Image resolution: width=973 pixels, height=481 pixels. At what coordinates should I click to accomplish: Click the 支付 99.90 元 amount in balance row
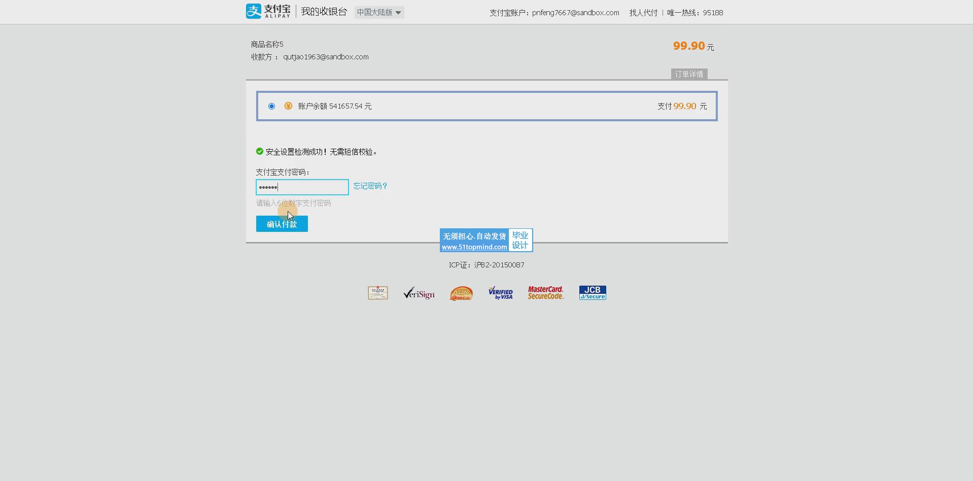pos(682,106)
